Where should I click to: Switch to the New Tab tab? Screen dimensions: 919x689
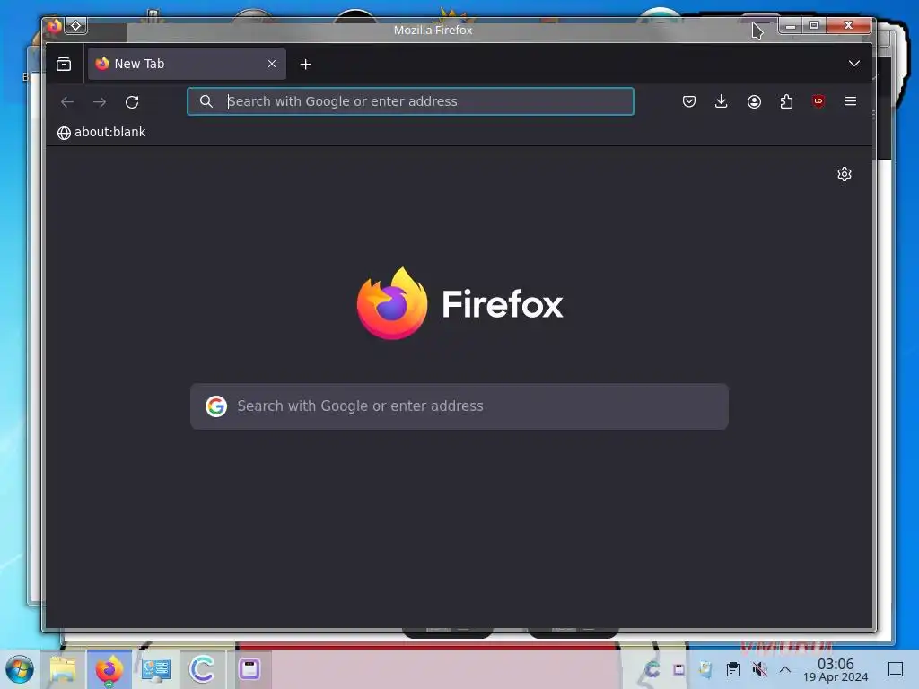pos(187,64)
